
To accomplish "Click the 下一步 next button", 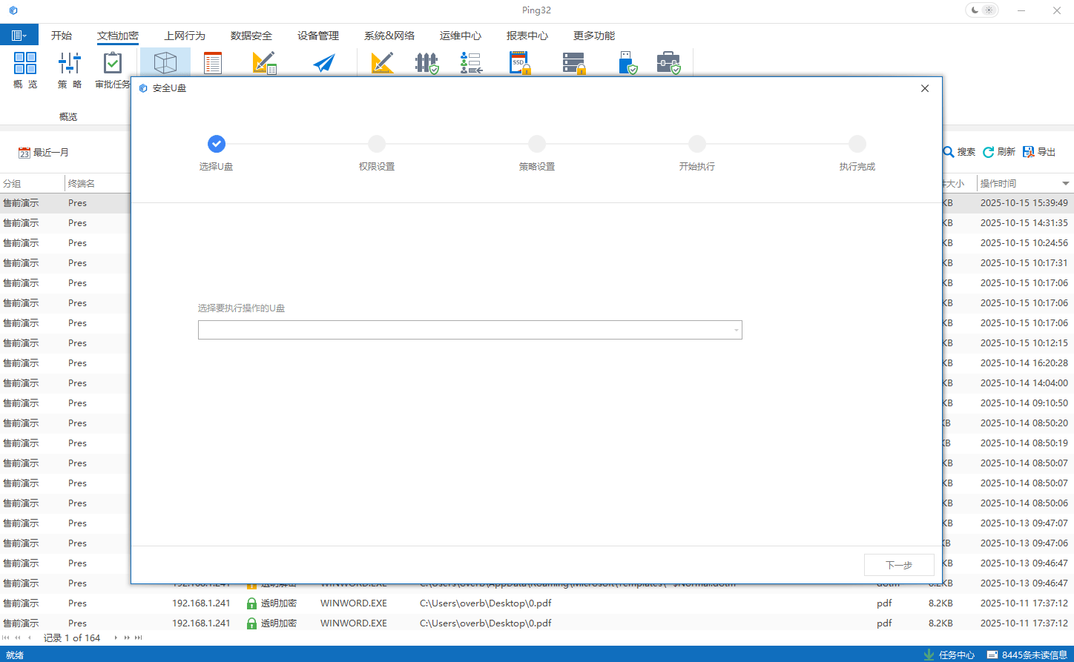I will point(899,565).
